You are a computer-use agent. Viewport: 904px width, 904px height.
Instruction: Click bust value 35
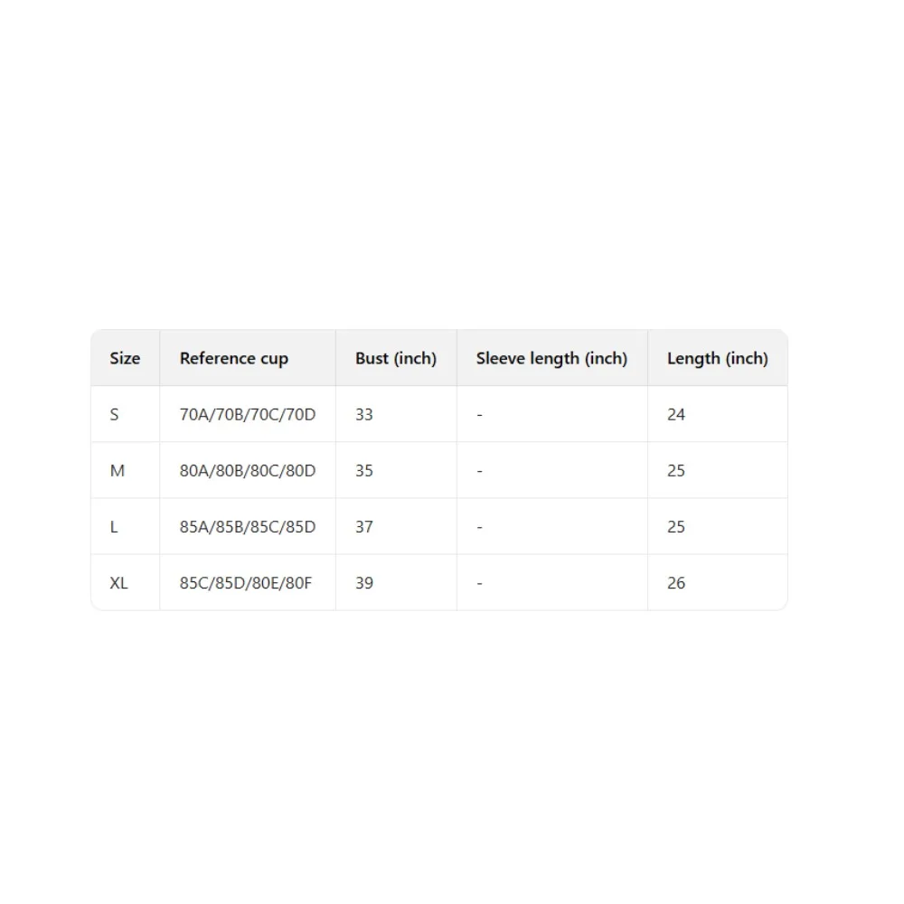[x=364, y=471]
